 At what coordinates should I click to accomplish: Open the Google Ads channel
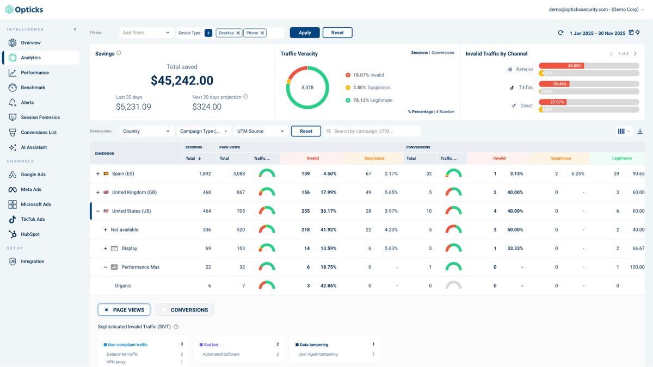35,175
